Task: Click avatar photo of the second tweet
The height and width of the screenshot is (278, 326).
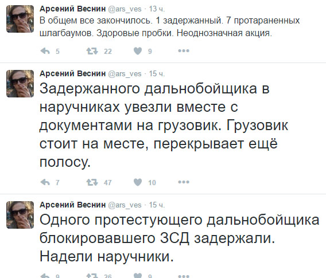Action: click(x=20, y=84)
